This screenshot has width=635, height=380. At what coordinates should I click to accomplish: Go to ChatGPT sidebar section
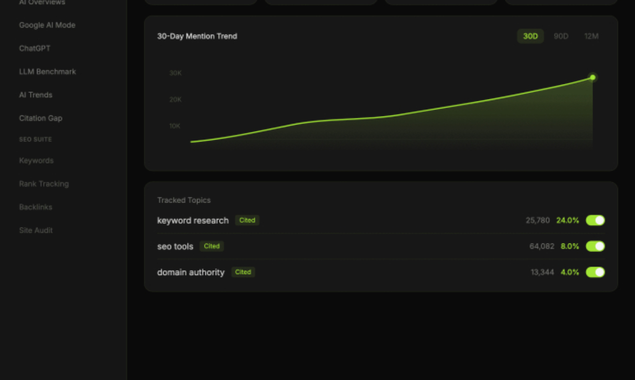tap(34, 48)
